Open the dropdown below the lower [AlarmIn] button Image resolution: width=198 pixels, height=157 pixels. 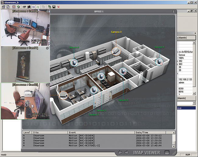[194, 103]
